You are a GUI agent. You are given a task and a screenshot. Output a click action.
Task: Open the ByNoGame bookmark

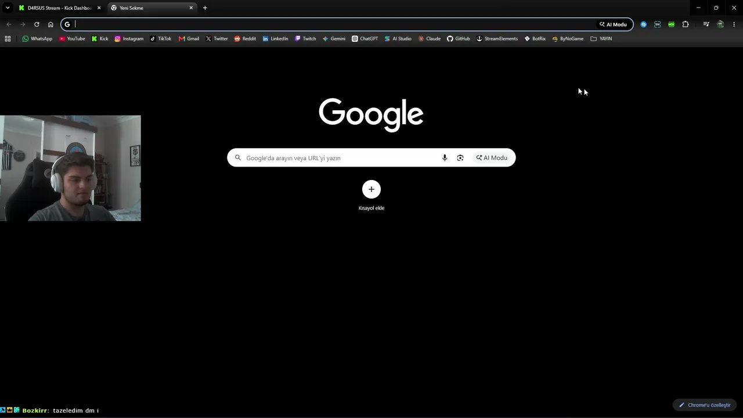[x=568, y=39]
